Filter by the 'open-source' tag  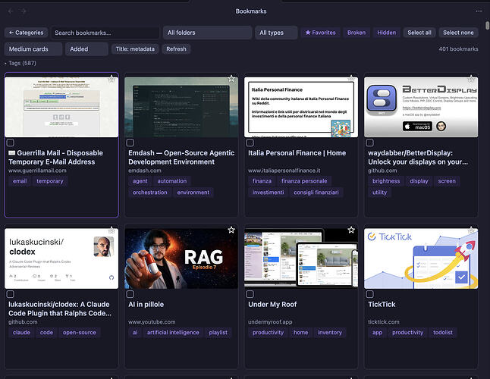(80, 333)
